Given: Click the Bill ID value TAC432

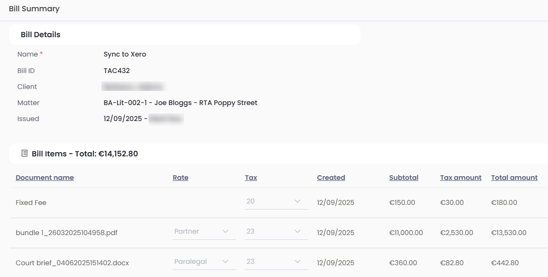Looking at the screenshot, I should 116,71.
